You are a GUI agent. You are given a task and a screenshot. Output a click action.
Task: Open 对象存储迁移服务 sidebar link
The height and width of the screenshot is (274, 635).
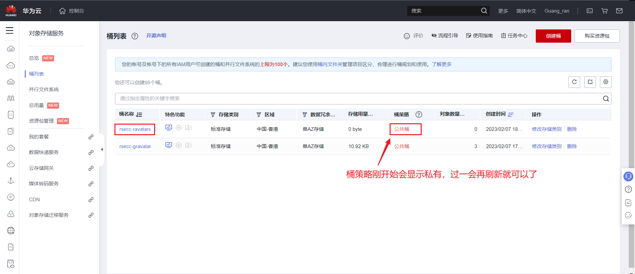[49, 215]
